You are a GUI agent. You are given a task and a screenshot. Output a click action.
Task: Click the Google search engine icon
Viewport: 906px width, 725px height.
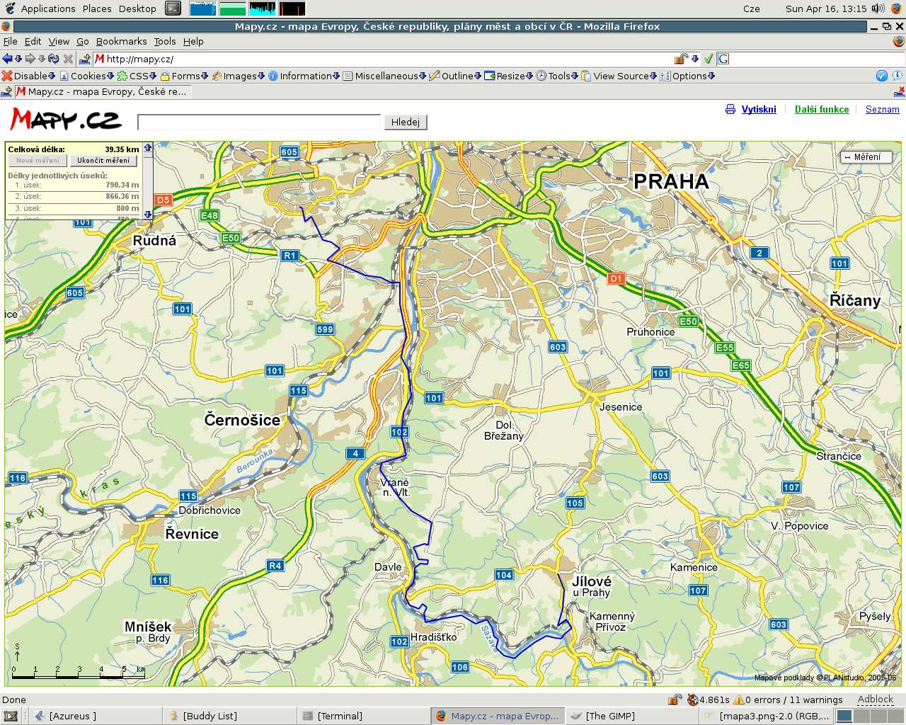723,59
